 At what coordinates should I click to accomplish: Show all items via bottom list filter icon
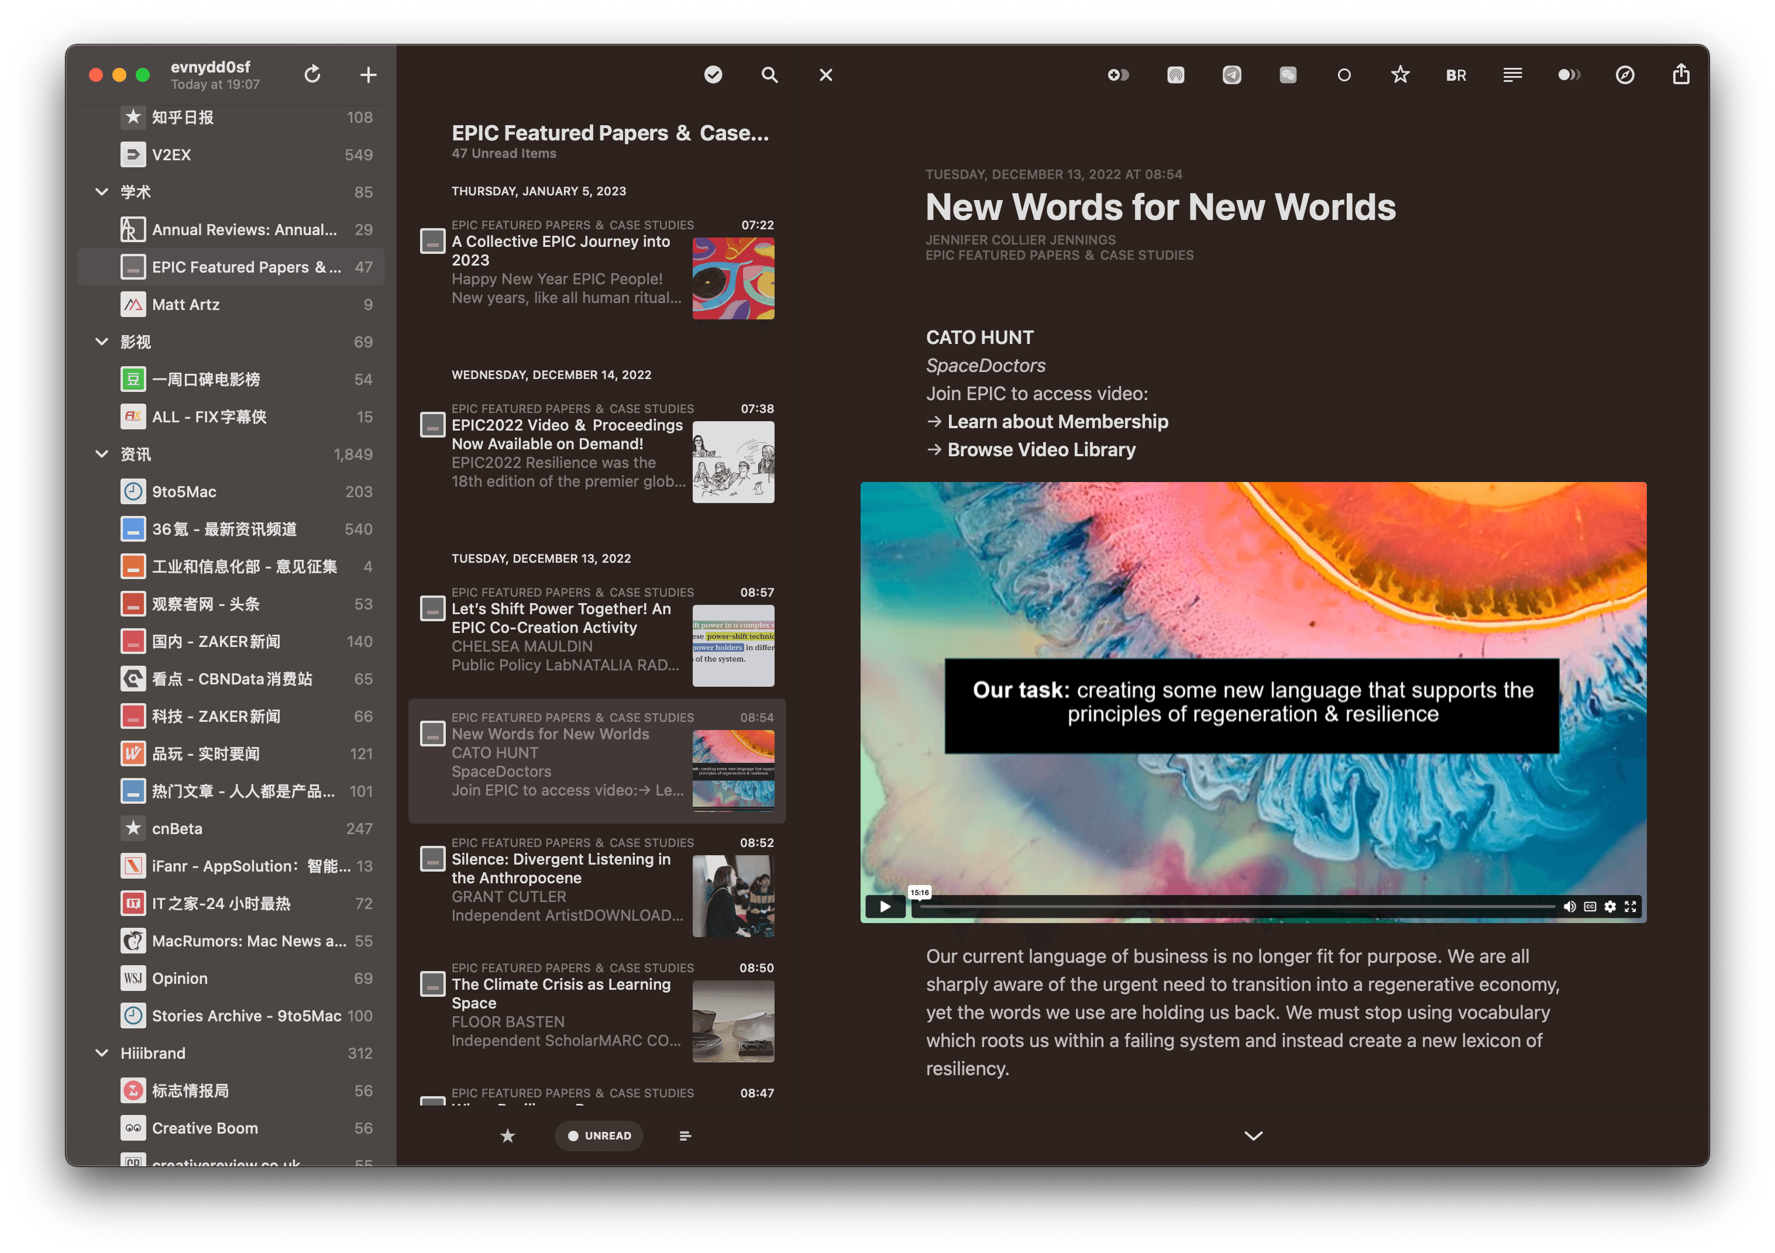click(x=685, y=1135)
